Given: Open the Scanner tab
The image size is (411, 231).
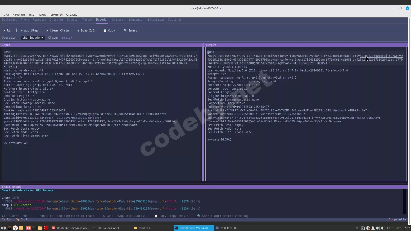Looking at the screenshot, I should [73, 20].
